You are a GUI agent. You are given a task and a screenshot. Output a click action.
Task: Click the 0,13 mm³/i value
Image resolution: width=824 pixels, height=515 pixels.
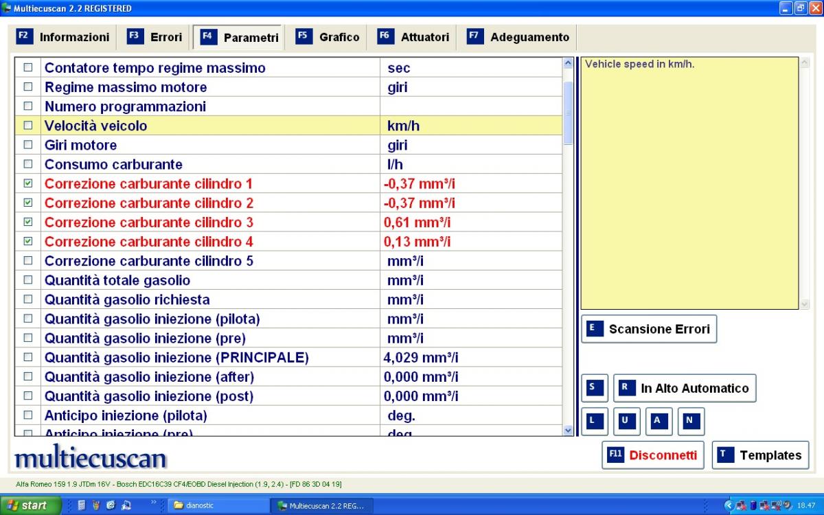417,241
